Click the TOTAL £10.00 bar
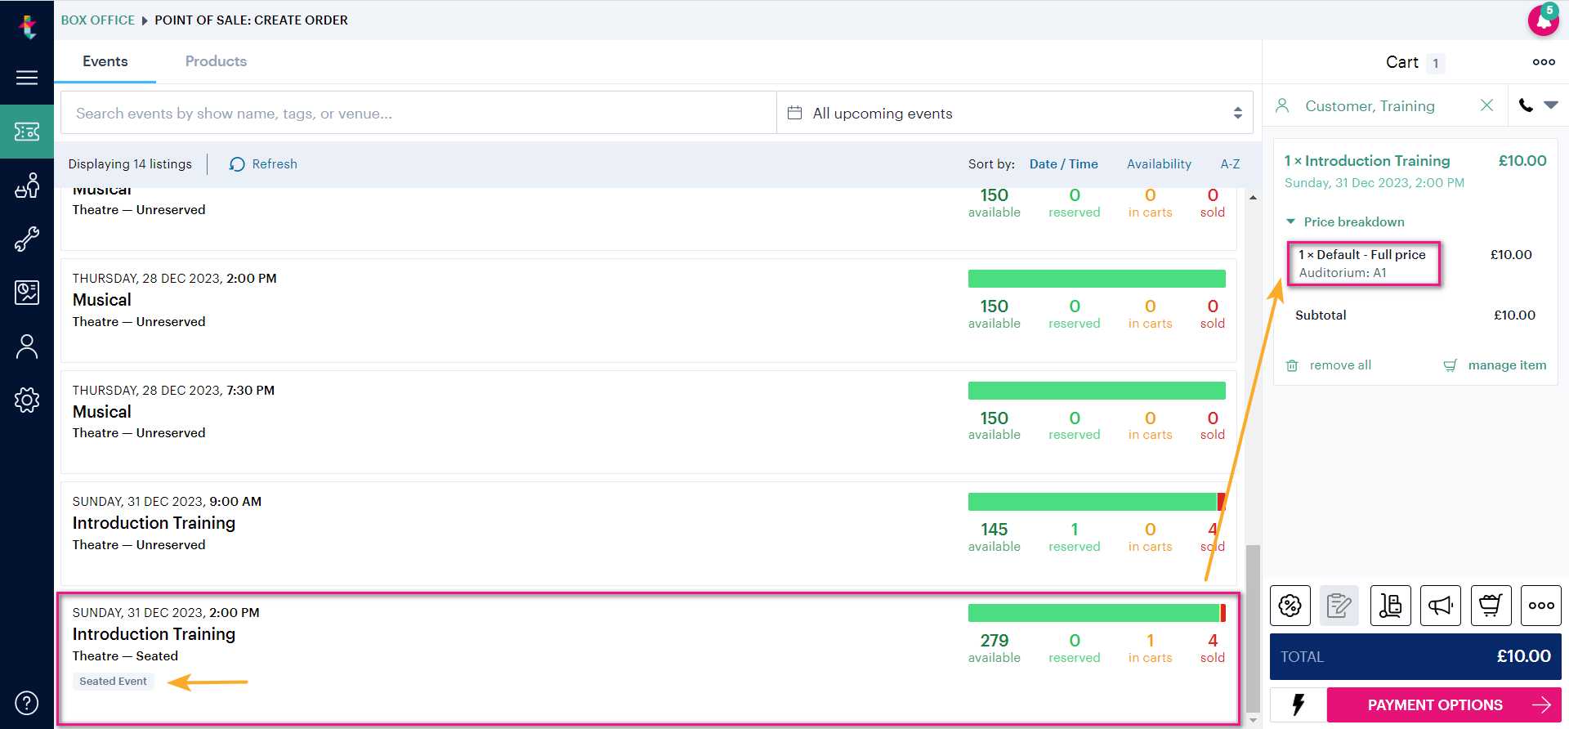The width and height of the screenshot is (1569, 729). [1415, 656]
